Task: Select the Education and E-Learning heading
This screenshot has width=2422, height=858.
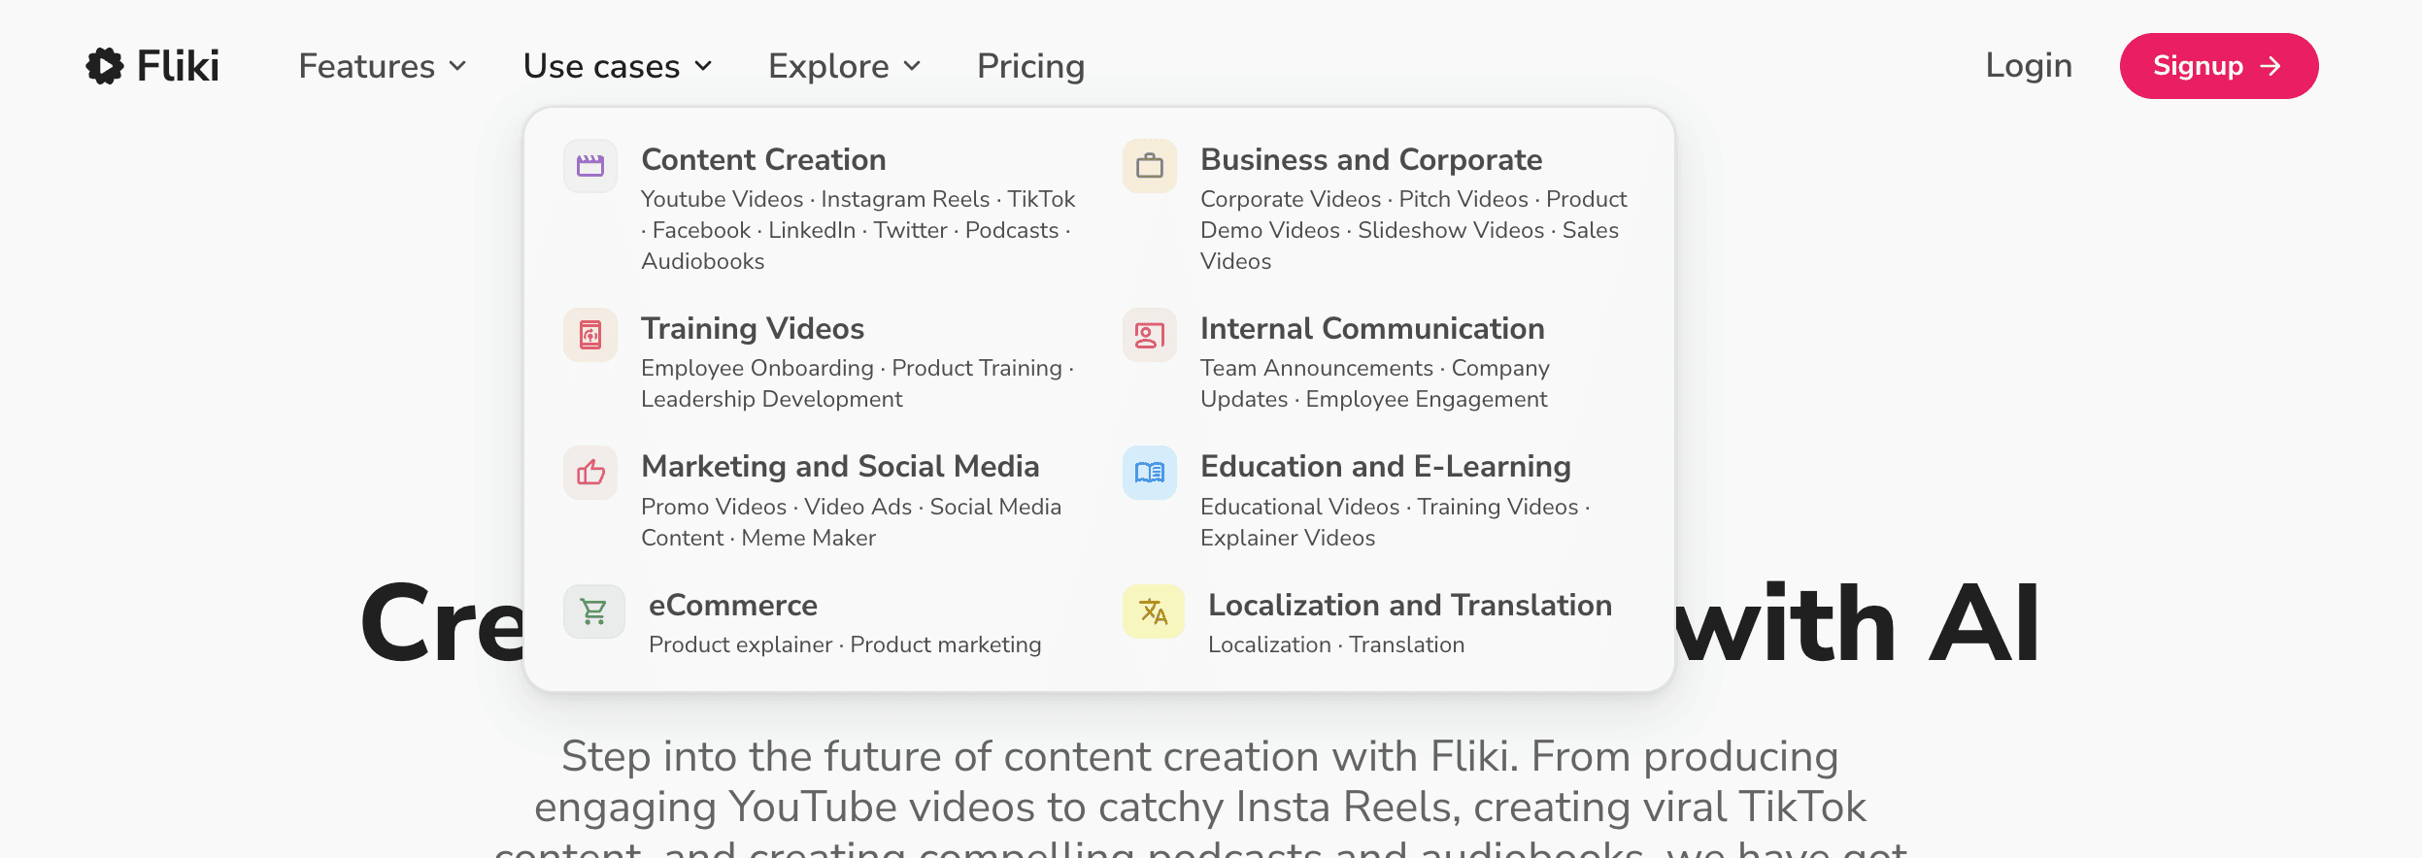Action: 1386,466
